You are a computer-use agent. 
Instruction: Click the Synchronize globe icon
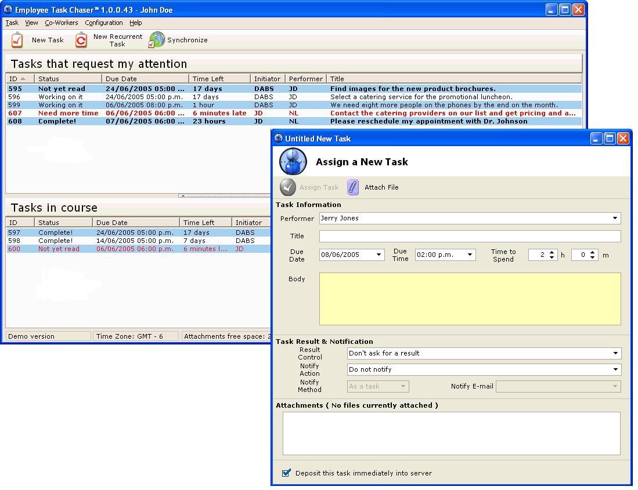156,40
